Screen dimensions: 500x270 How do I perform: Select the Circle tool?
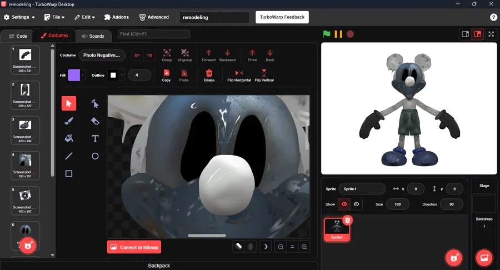(95, 156)
